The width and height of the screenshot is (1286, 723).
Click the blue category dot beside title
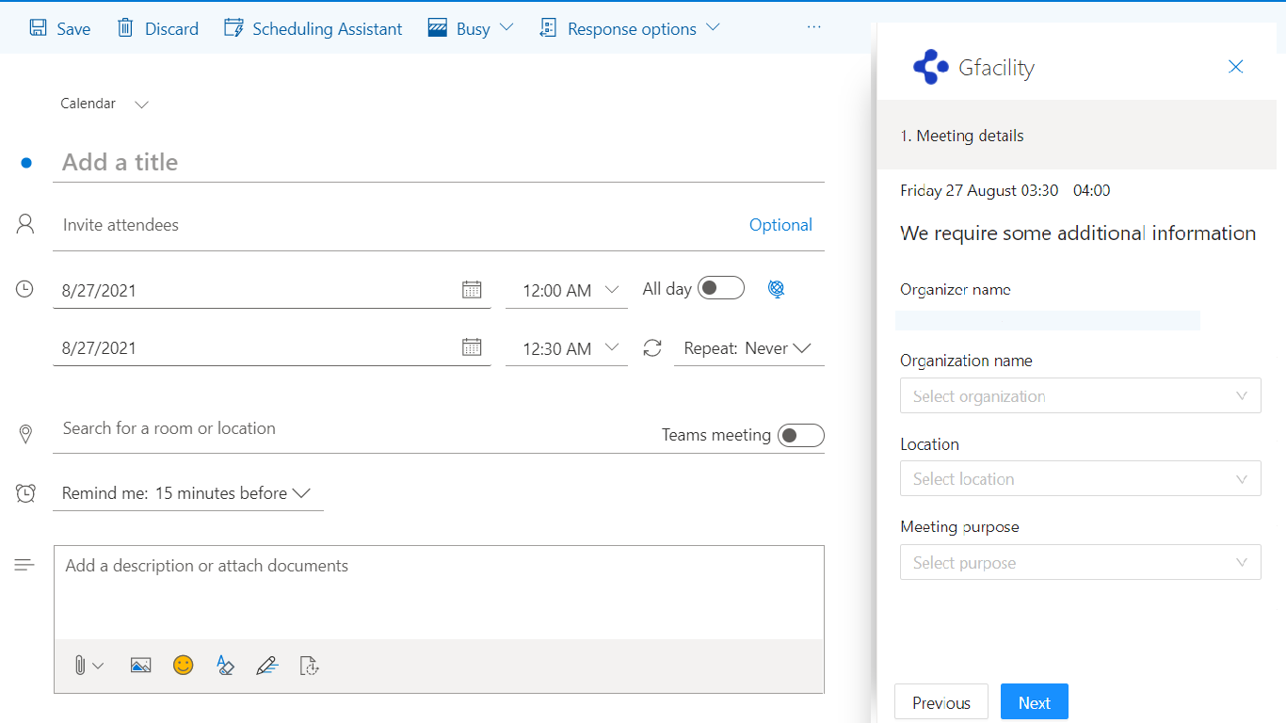pyautogui.click(x=26, y=163)
